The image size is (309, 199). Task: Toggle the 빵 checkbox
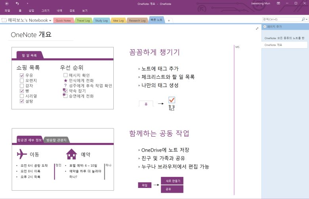(22, 91)
